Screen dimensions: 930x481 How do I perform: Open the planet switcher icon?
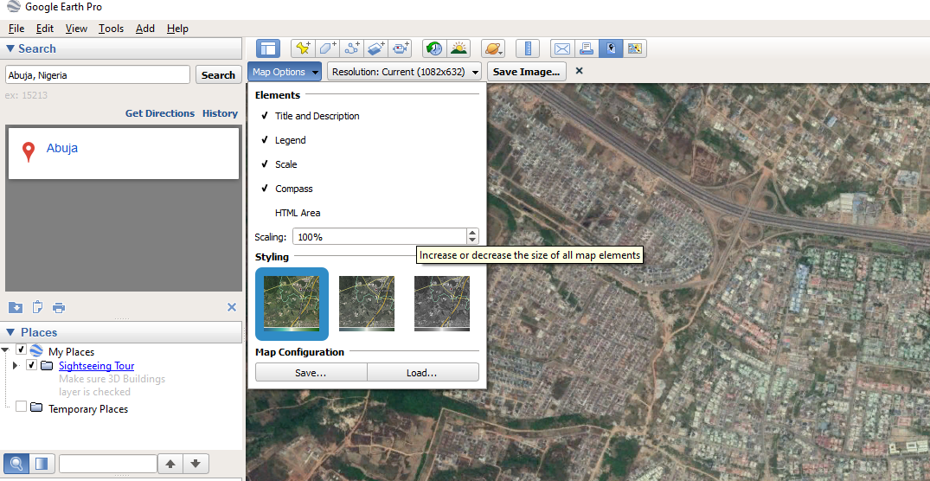[493, 48]
